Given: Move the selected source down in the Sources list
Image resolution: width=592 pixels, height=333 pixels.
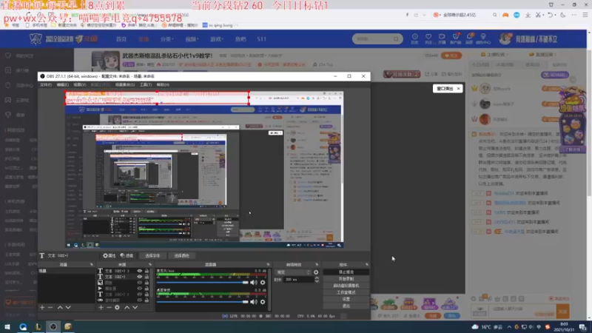Looking at the screenshot, I should (x=135, y=308).
